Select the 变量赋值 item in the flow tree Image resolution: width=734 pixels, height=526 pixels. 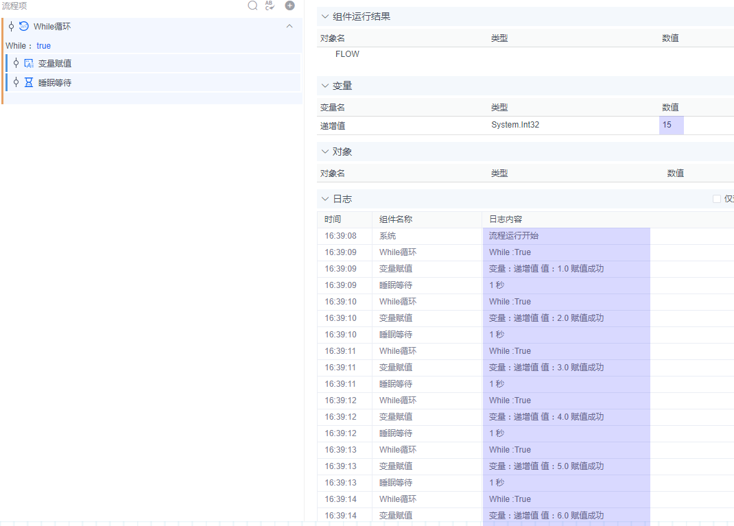tap(55, 62)
